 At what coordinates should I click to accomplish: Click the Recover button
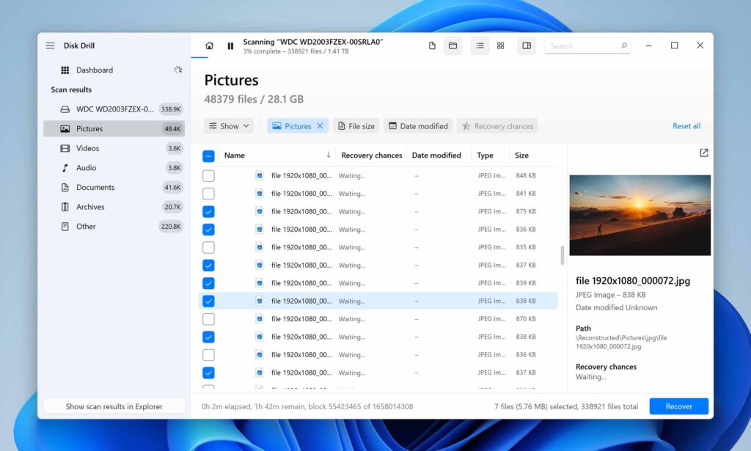678,406
